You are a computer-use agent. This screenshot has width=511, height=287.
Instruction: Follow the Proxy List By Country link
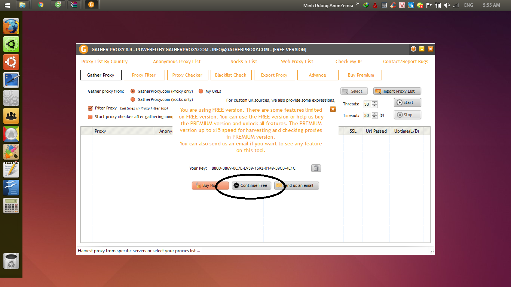pyautogui.click(x=104, y=62)
